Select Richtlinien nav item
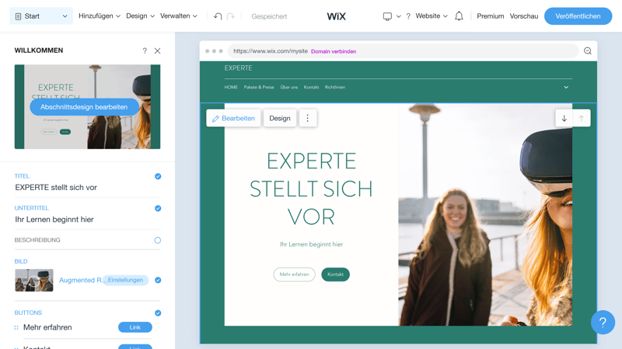 click(x=335, y=87)
